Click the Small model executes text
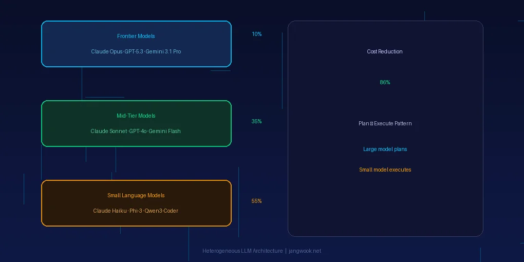 tap(385, 170)
